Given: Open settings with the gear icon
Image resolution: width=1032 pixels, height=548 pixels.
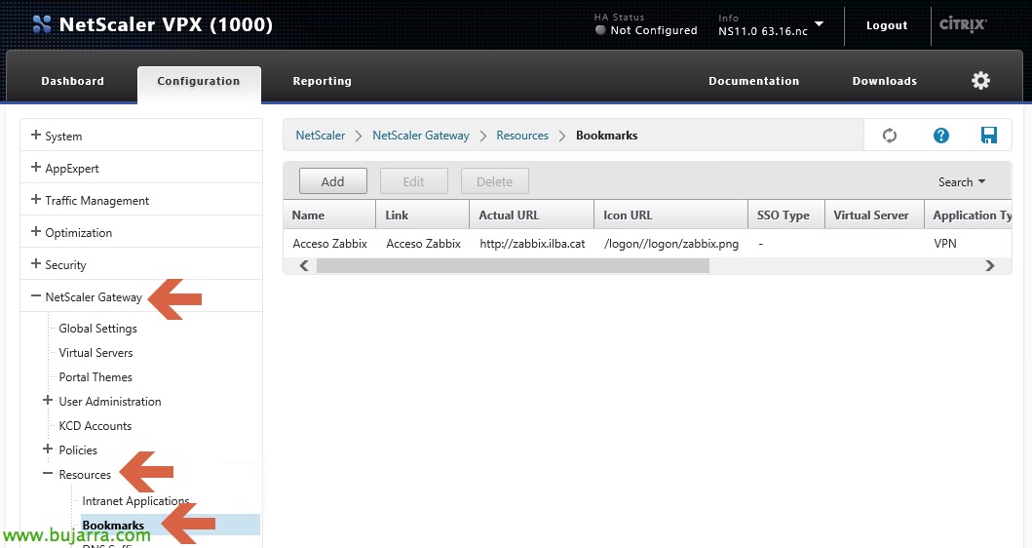Looking at the screenshot, I should (x=980, y=80).
